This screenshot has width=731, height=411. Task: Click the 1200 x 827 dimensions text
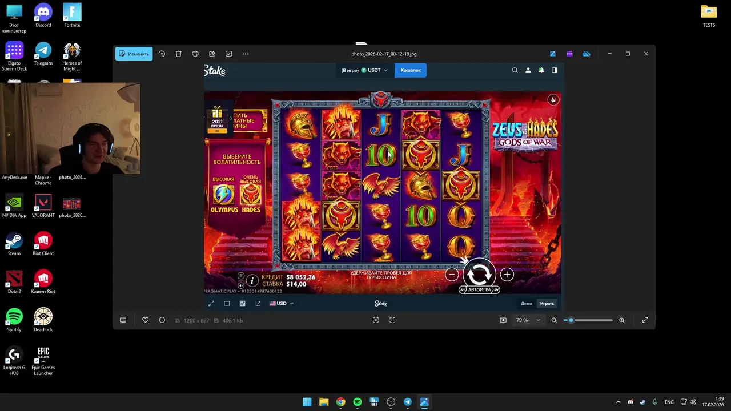(x=196, y=320)
